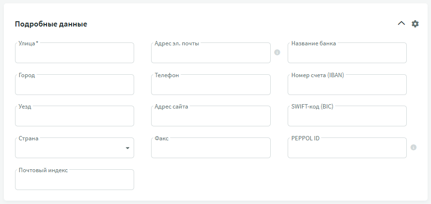
Task: Click into the PEPPOL ID field
Action: pyautogui.click(x=347, y=149)
